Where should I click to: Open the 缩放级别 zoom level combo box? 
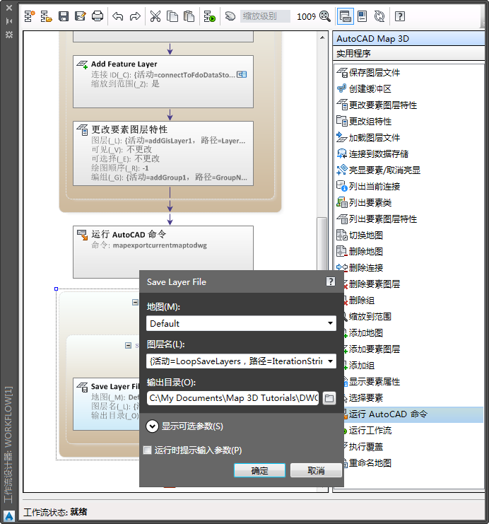tap(265, 16)
